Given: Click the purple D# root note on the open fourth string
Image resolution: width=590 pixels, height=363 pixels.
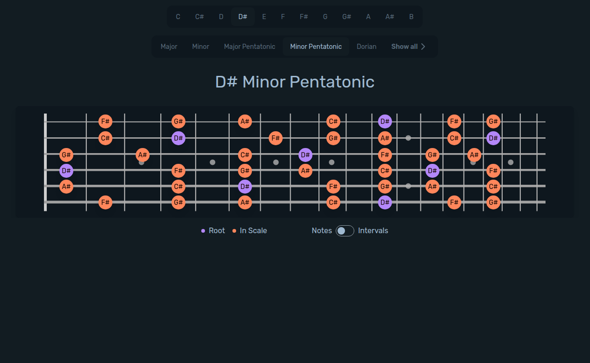Looking at the screenshot, I should [x=66, y=171].
